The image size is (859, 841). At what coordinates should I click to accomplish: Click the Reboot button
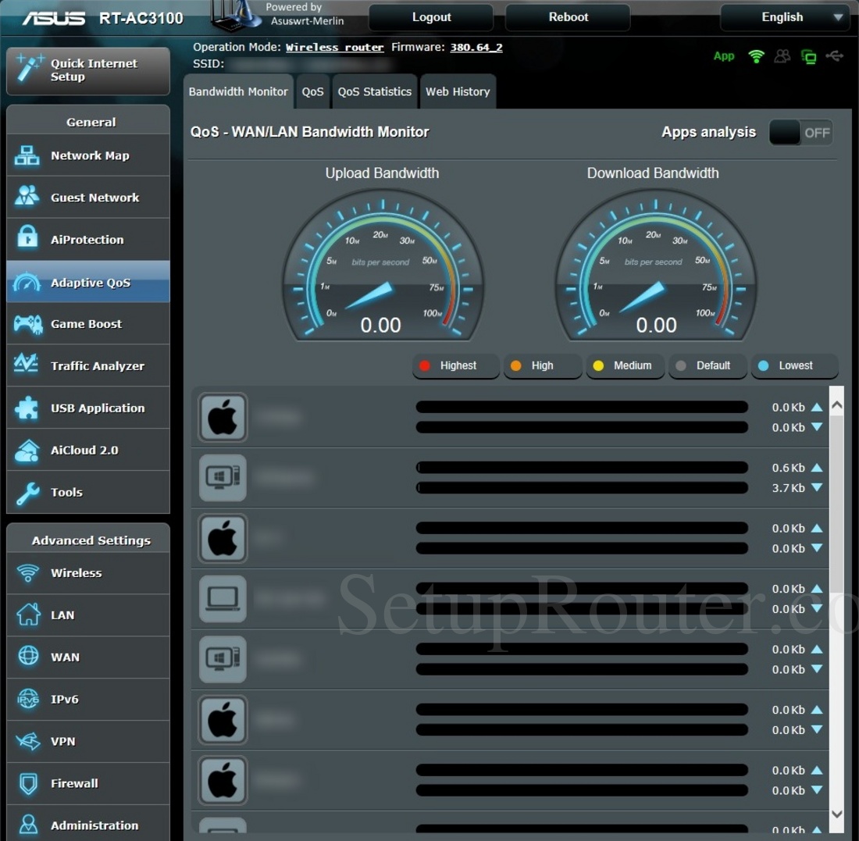(x=568, y=16)
